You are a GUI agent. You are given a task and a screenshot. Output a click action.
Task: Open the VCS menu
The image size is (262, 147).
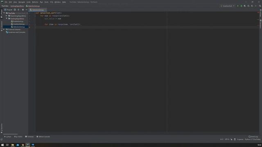pyautogui.click(x=52, y=2)
